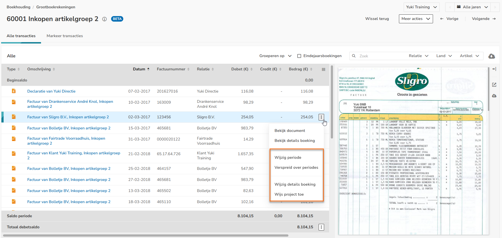Viewport: 502px width, 238px height.
Task: Open the column settings icon in the table header
Action: [323, 70]
